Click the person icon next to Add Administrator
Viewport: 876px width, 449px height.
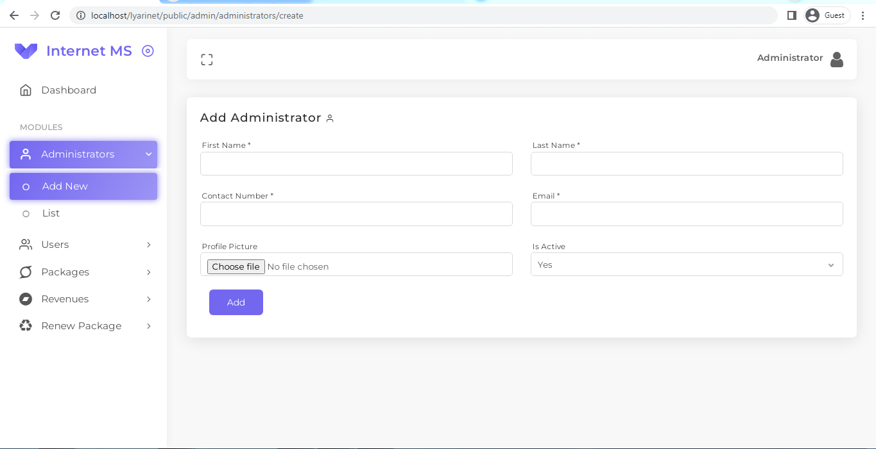tap(331, 118)
